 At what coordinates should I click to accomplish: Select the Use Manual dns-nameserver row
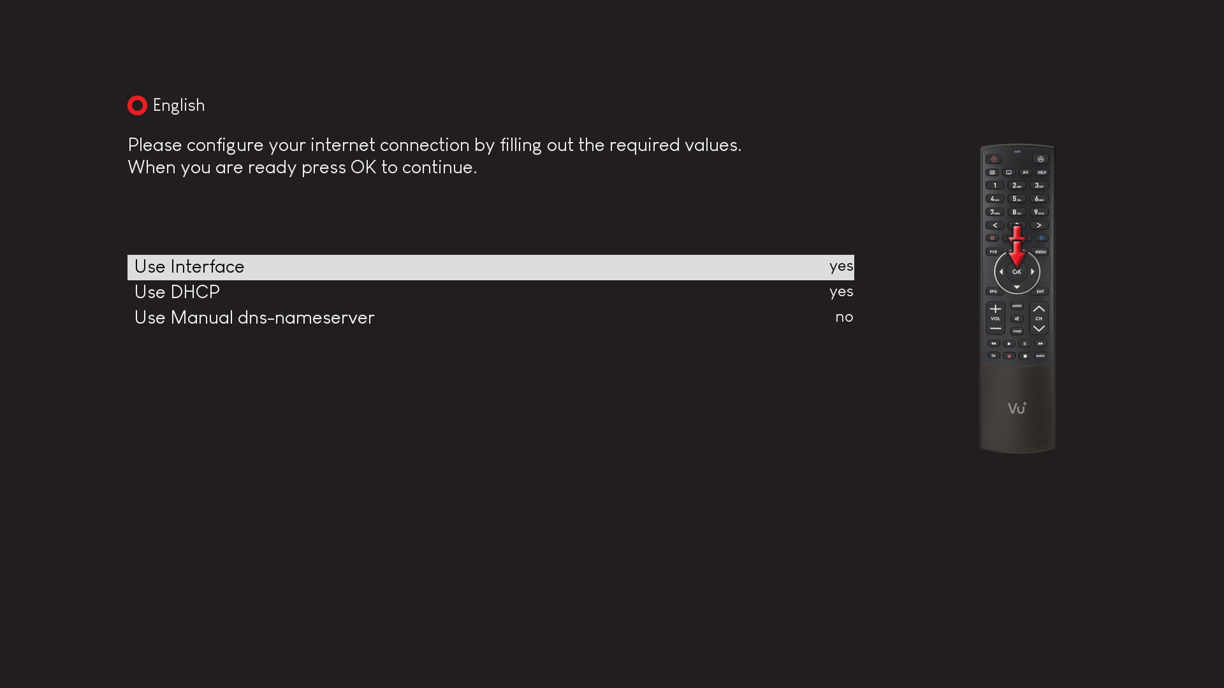tap(491, 318)
